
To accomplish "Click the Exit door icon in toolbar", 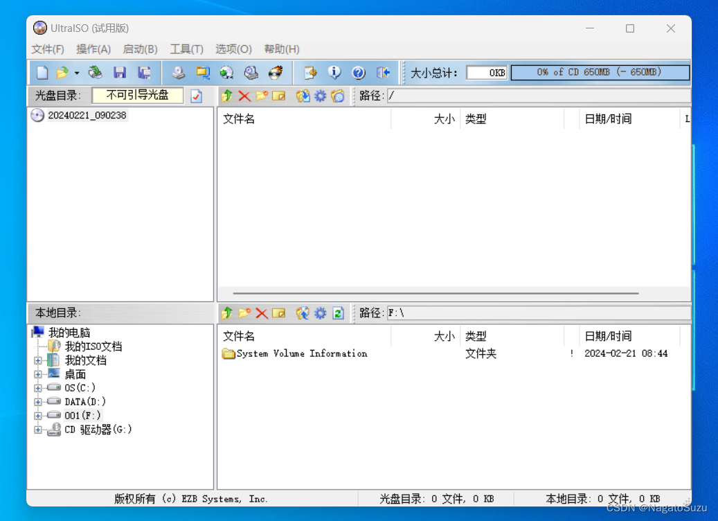I will tap(383, 72).
